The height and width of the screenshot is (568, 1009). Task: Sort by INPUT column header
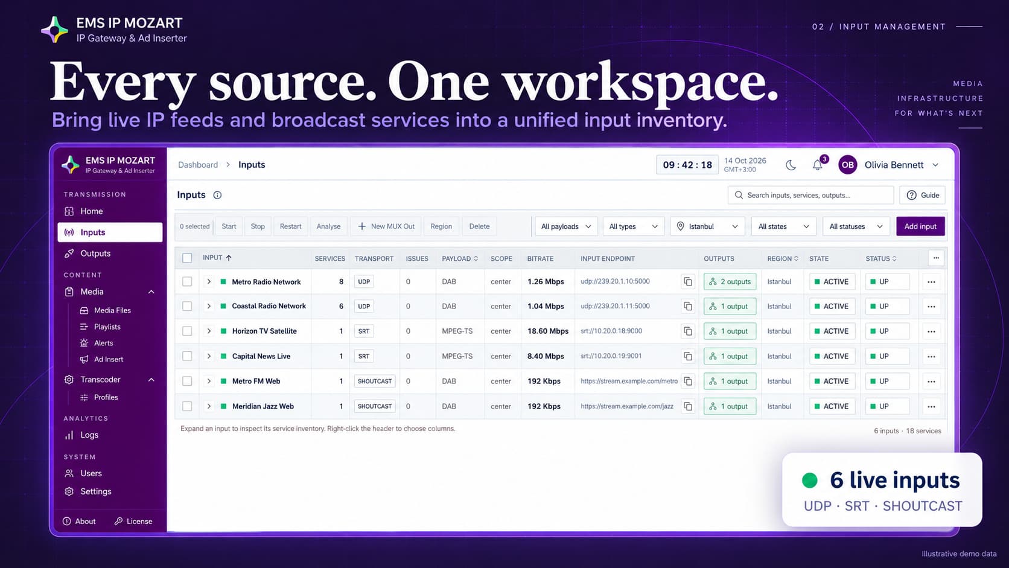(217, 258)
